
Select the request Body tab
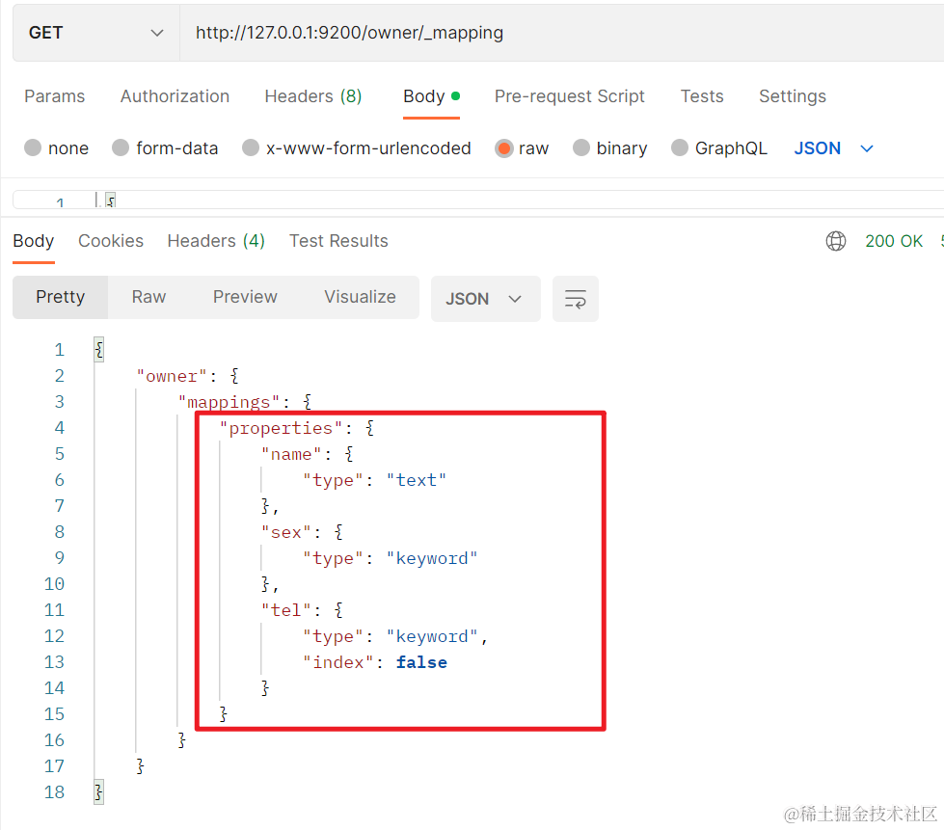point(431,96)
